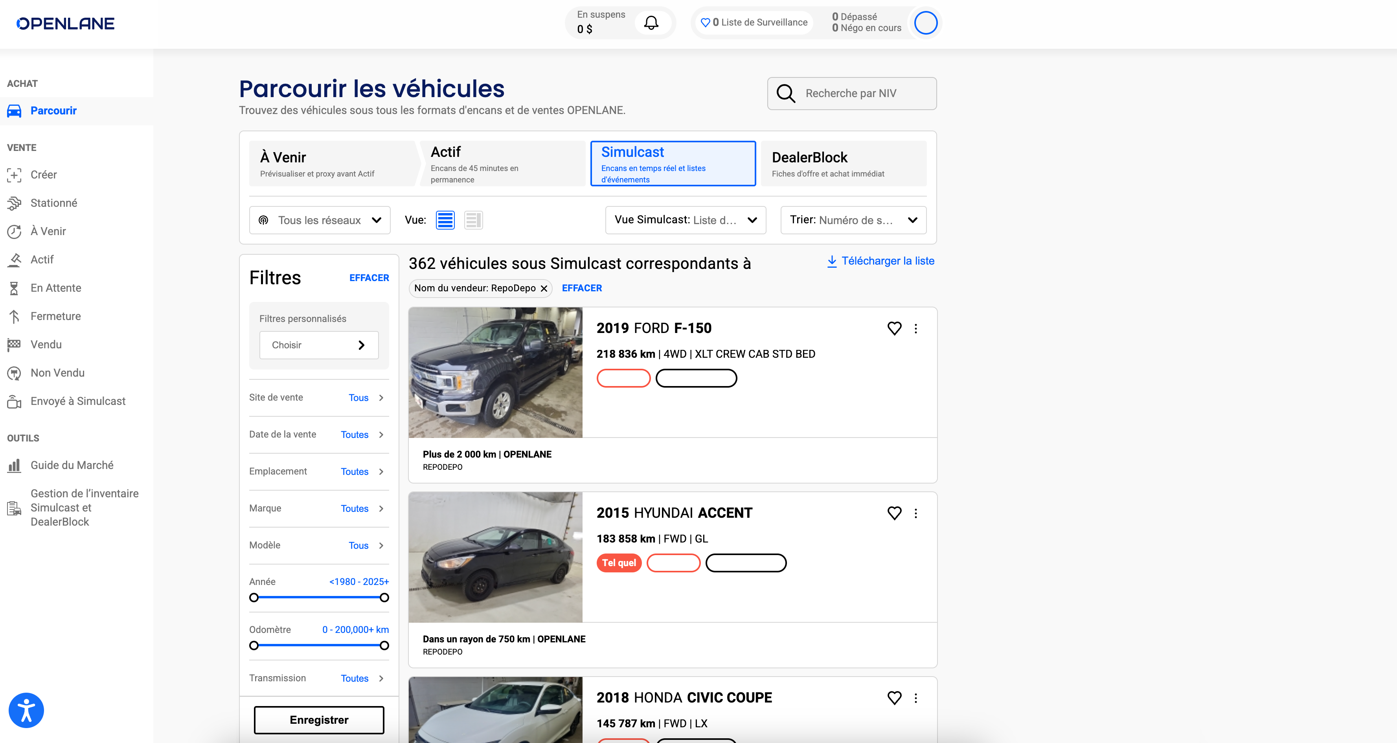This screenshot has height=743, width=1397.
Task: Click the user profile circle icon
Action: click(925, 23)
